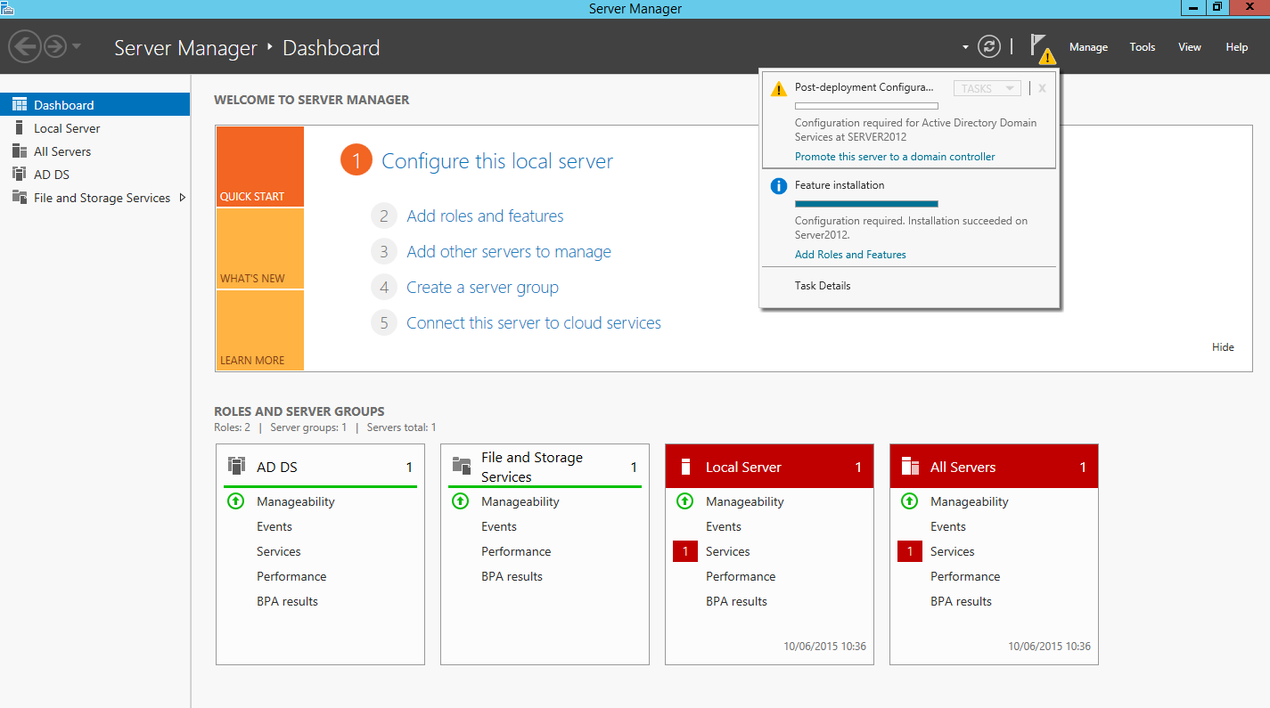Viewport: 1270px width, 708px height.
Task: Click Add Roles and Features notification link
Action: click(x=850, y=255)
